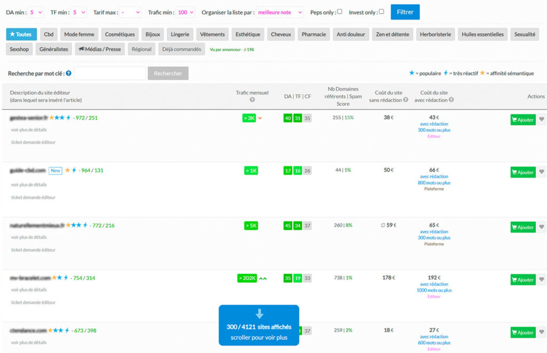Click the help icon for Coût du site avec rédaction

[451, 100]
